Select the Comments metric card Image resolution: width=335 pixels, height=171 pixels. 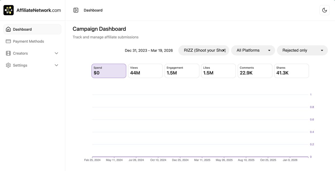255,71
